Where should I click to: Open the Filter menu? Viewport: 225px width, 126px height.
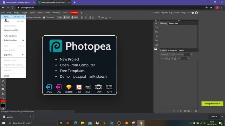click(40, 13)
